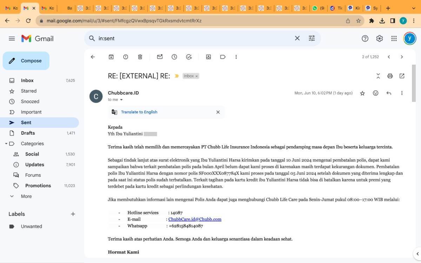Compose a new email
Image resolution: width=421 pixels, height=263 pixels.
[x=26, y=61]
